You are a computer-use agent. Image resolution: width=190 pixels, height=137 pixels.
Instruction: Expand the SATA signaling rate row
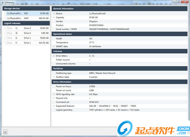(54, 94)
